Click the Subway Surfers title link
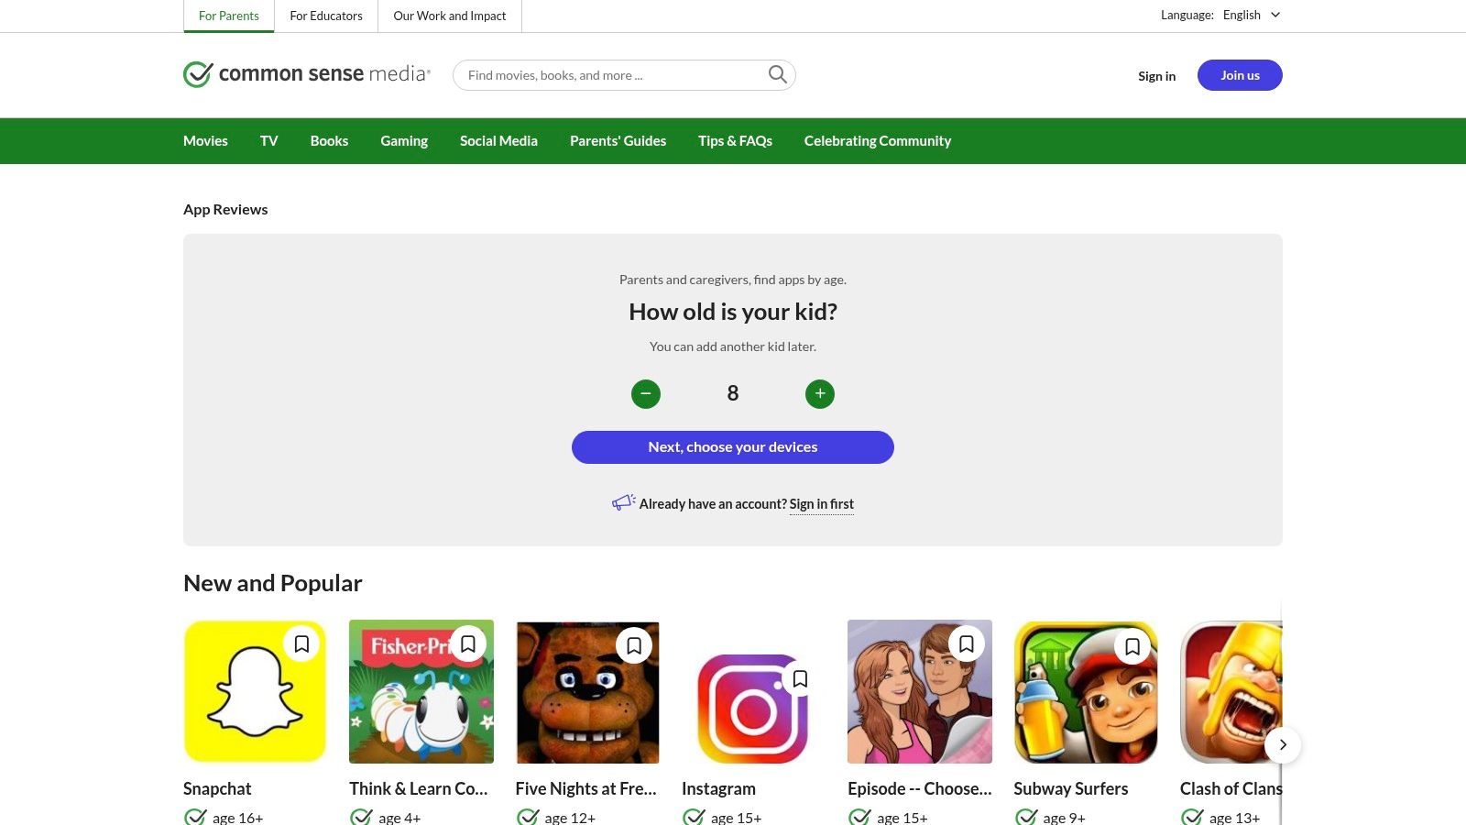Viewport: 1466px width, 825px height. point(1071,789)
